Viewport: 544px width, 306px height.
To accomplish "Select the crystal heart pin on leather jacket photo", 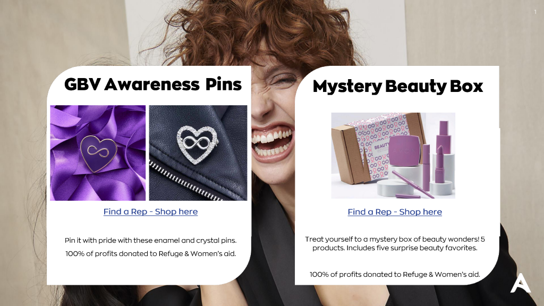I will [198, 153].
